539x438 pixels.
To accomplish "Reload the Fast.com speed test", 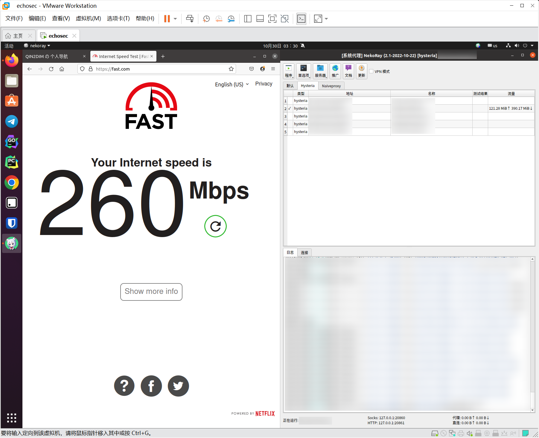I will (215, 226).
